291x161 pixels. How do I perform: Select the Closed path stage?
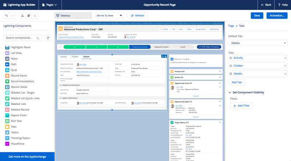(x=183, y=47)
